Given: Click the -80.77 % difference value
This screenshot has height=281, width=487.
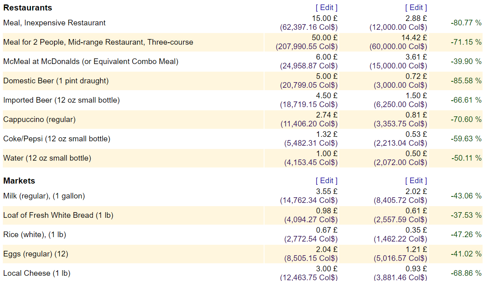Looking at the screenshot, I should (466, 23).
